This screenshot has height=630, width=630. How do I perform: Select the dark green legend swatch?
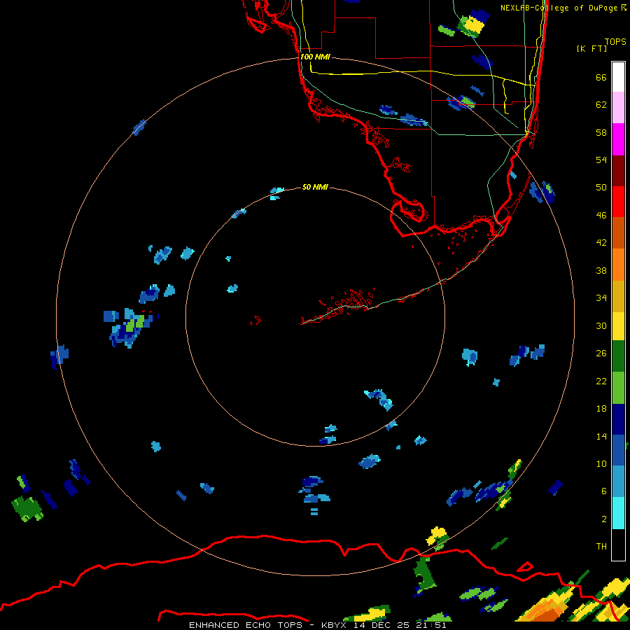pos(618,356)
